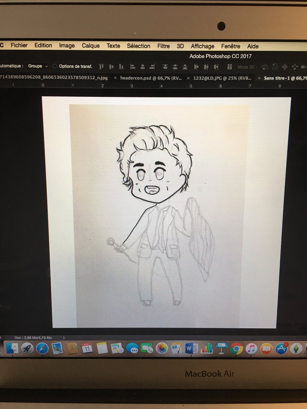This screenshot has width=307, height=409.
Task: Open Finder from the Dock
Action: point(12,348)
